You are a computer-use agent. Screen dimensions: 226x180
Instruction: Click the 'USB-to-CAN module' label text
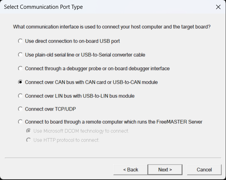coord(134,82)
